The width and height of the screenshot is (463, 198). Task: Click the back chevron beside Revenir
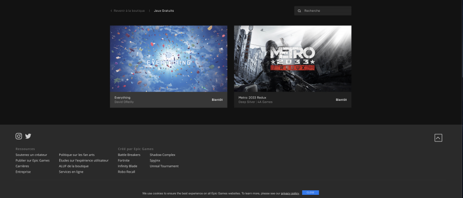(111, 11)
